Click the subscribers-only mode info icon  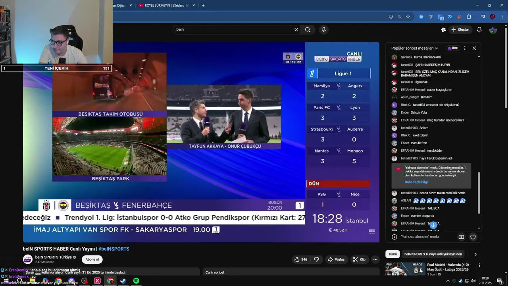394,237
